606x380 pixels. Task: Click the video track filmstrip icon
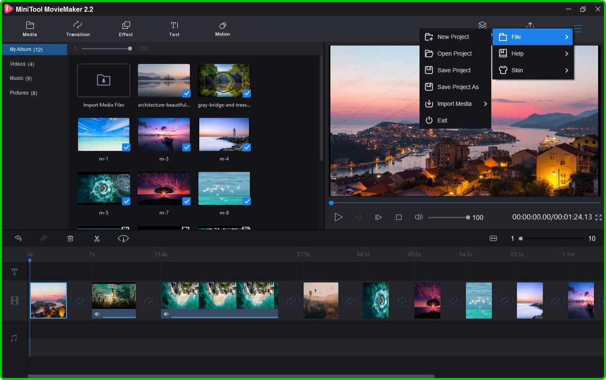click(15, 301)
